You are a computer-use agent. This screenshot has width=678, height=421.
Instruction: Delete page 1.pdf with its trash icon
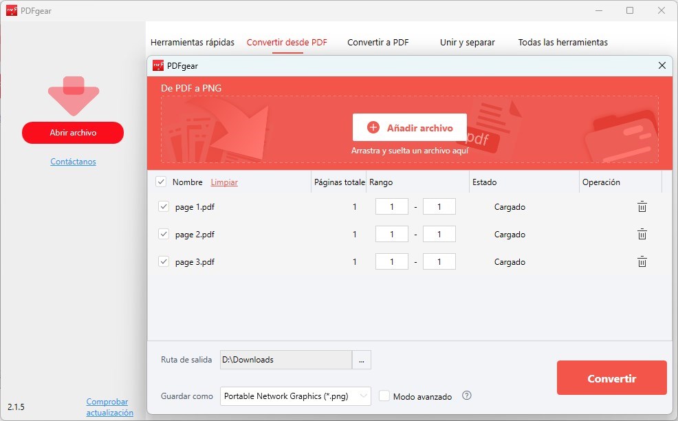point(642,207)
